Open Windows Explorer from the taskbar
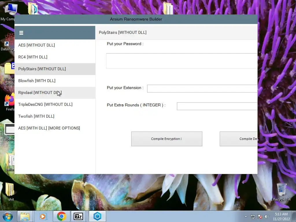The height and width of the screenshot is (222, 296). click(25, 216)
